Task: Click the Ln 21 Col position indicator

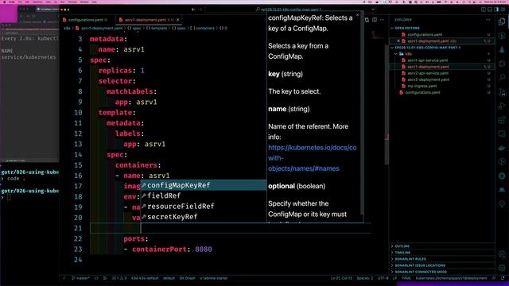Action: pyautogui.click(x=340, y=278)
